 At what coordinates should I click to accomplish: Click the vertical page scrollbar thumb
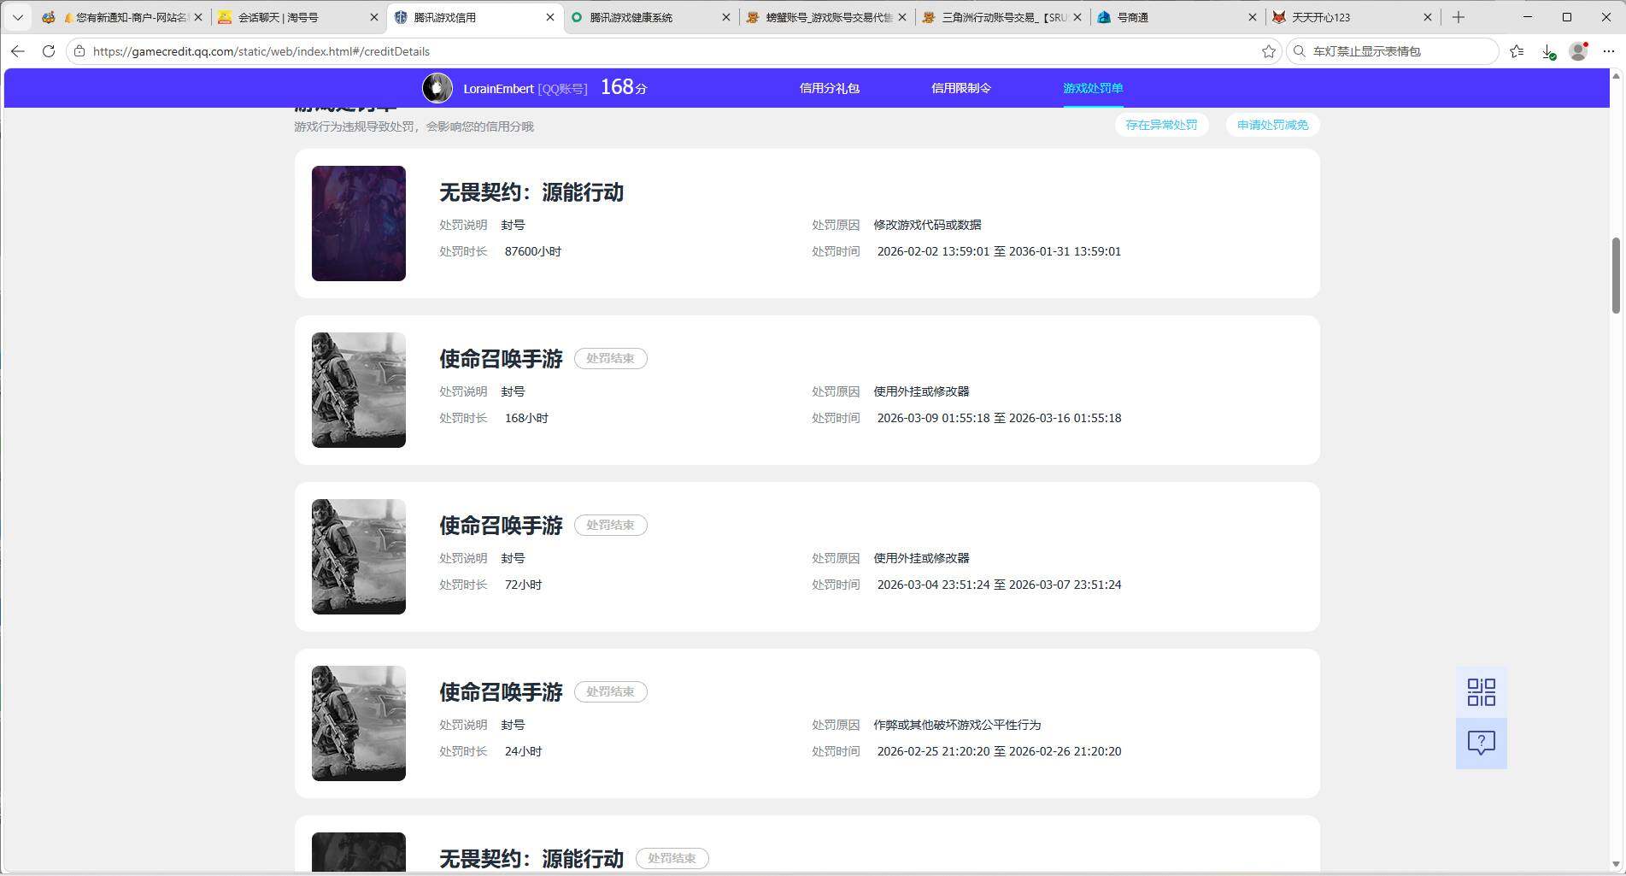[1616, 275]
